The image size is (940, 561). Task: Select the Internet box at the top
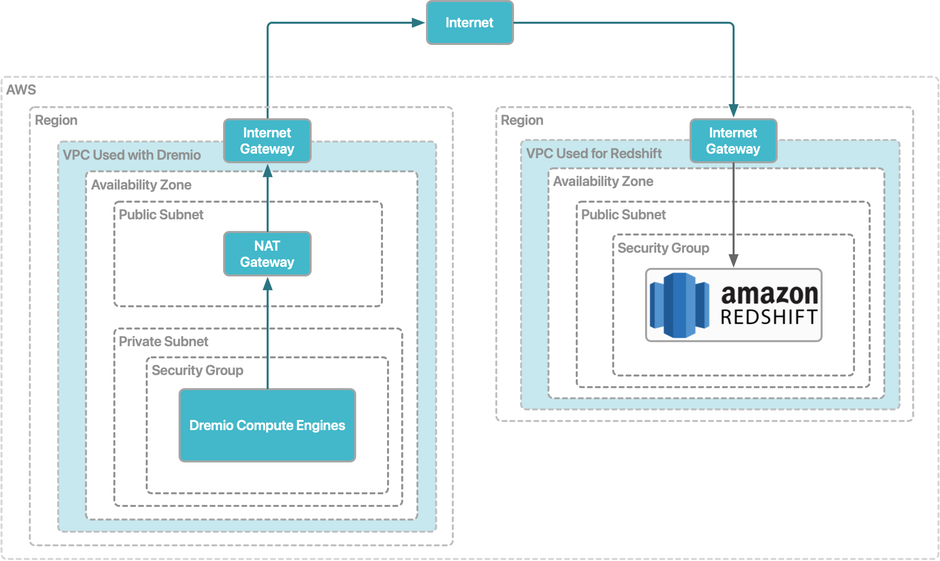pos(469,23)
